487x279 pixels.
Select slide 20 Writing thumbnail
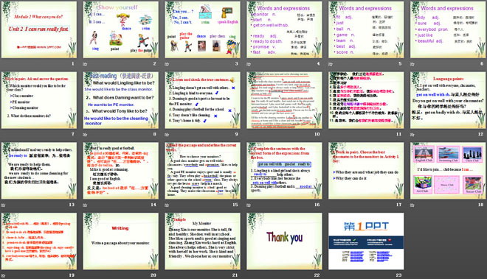coord(121,241)
